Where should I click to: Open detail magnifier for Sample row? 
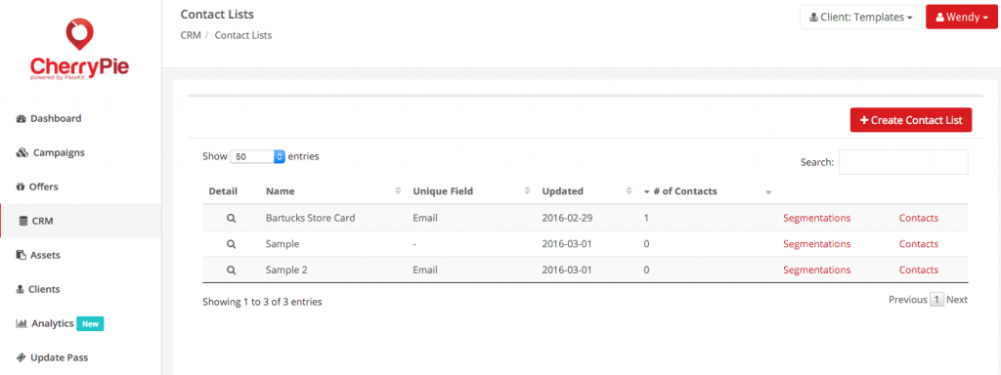coord(232,244)
